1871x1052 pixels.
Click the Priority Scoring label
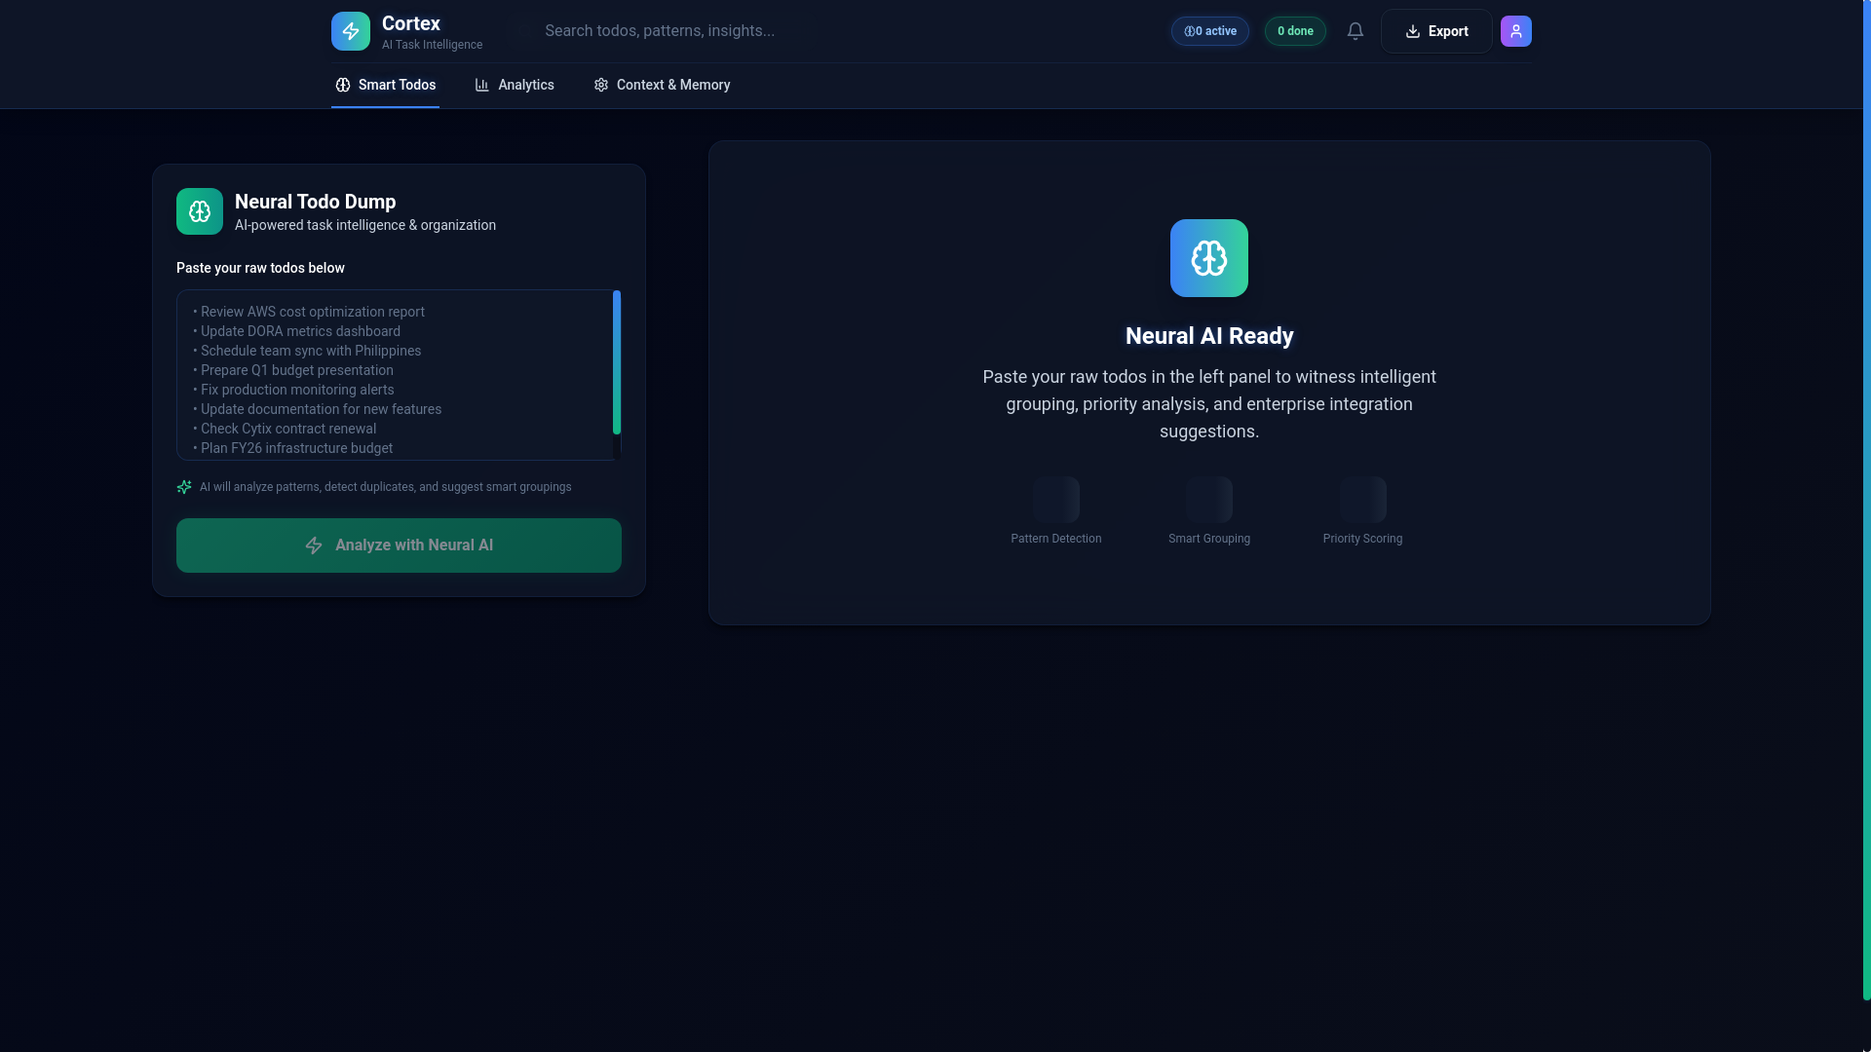tap(1362, 539)
